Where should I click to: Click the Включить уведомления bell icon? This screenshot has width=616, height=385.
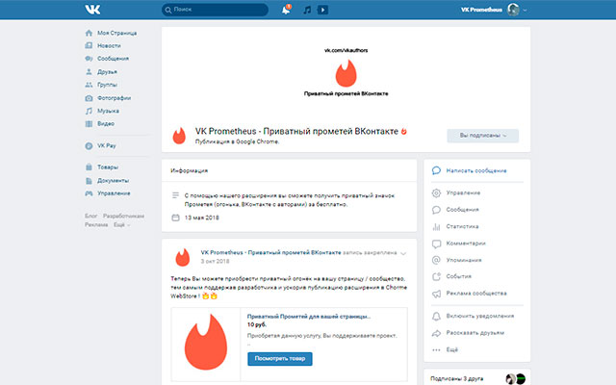pos(436,317)
